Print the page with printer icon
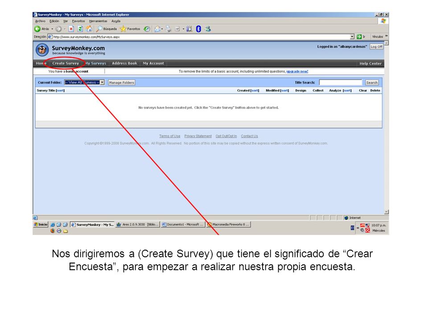 [168, 29]
